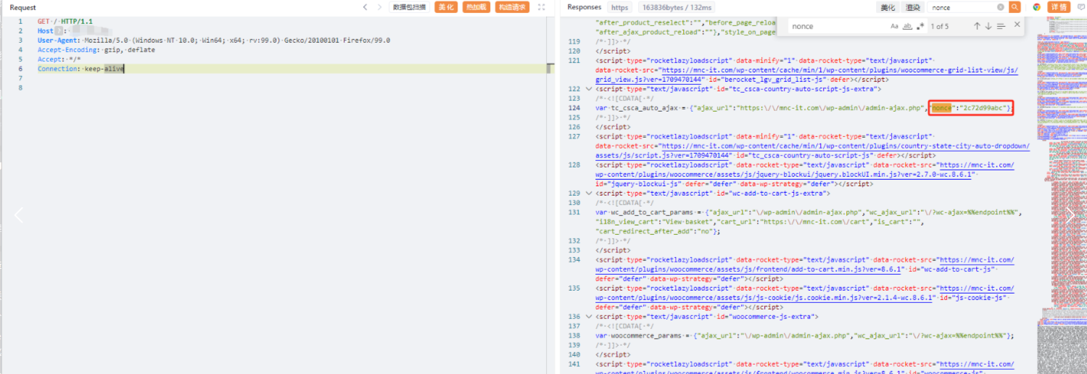Go to next request with right chevron

[380, 7]
